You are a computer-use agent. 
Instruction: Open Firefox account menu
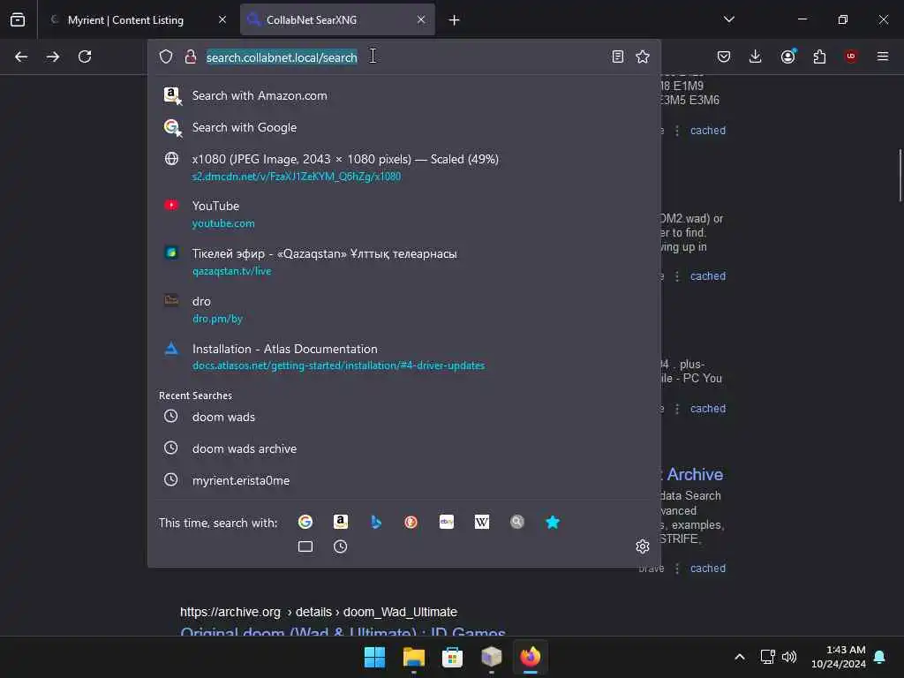pos(788,56)
